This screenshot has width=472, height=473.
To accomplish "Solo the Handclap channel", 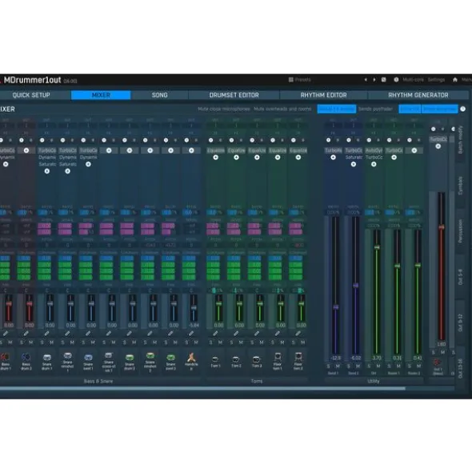I will click(x=186, y=343).
